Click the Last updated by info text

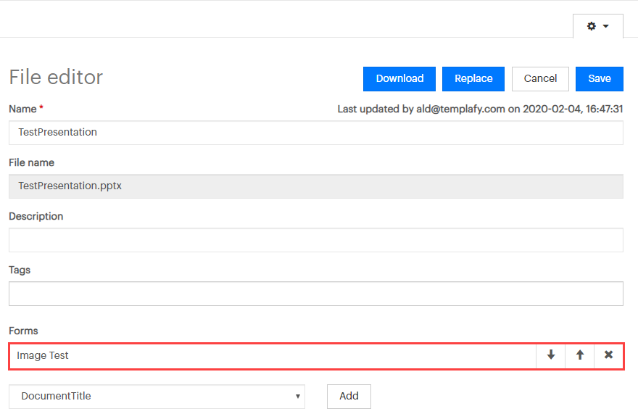click(480, 109)
